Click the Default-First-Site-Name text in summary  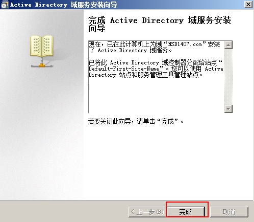(123, 69)
